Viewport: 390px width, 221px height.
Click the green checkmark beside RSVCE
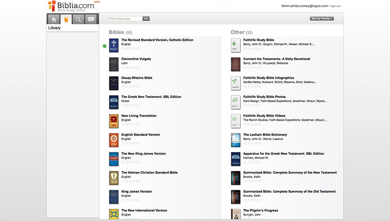click(104, 46)
